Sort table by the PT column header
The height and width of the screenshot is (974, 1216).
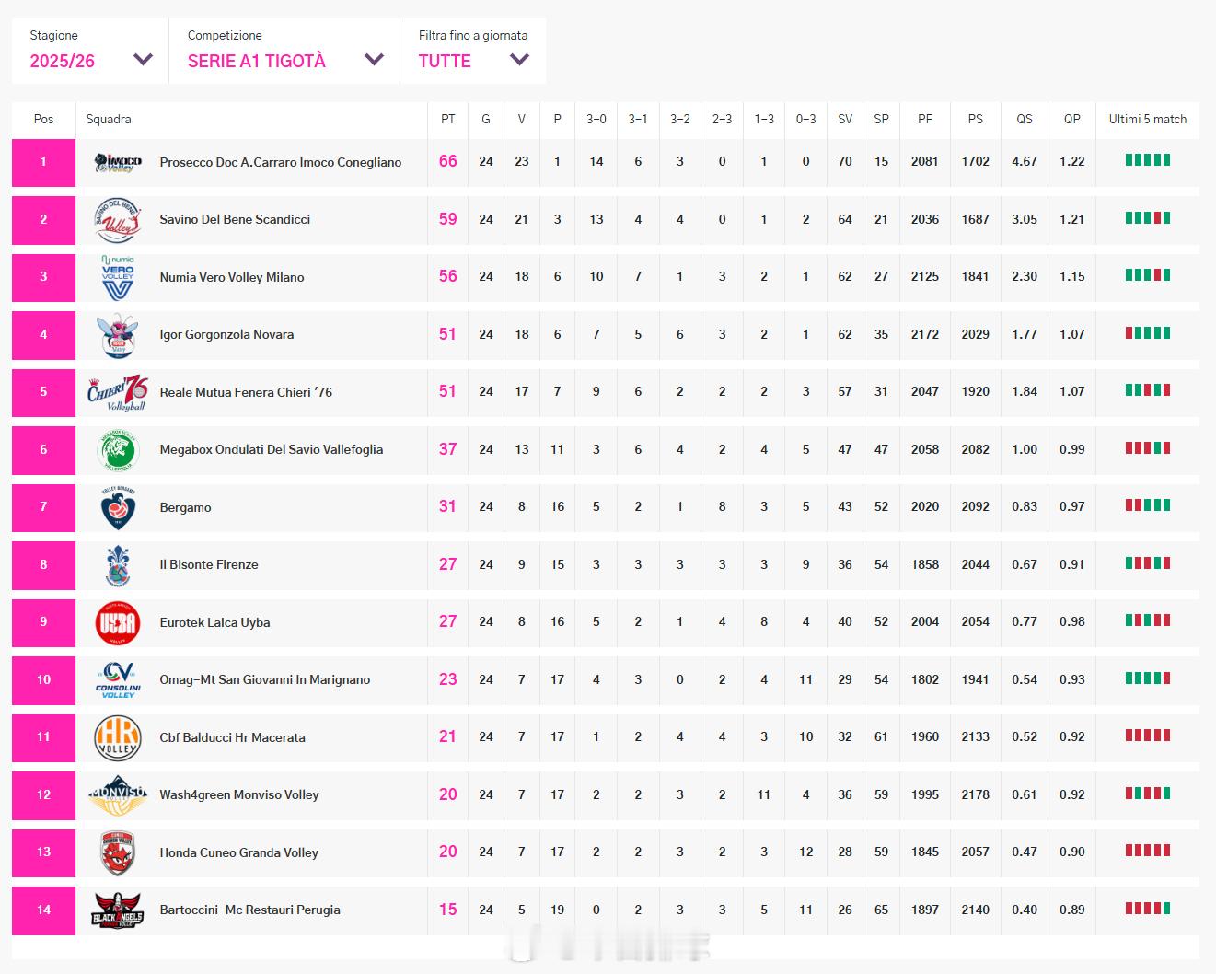pyautogui.click(x=447, y=119)
